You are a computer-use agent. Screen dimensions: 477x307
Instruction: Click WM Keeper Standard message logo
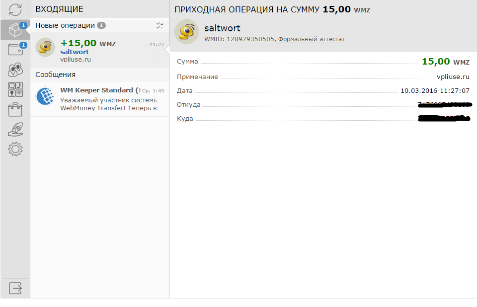pos(45,96)
